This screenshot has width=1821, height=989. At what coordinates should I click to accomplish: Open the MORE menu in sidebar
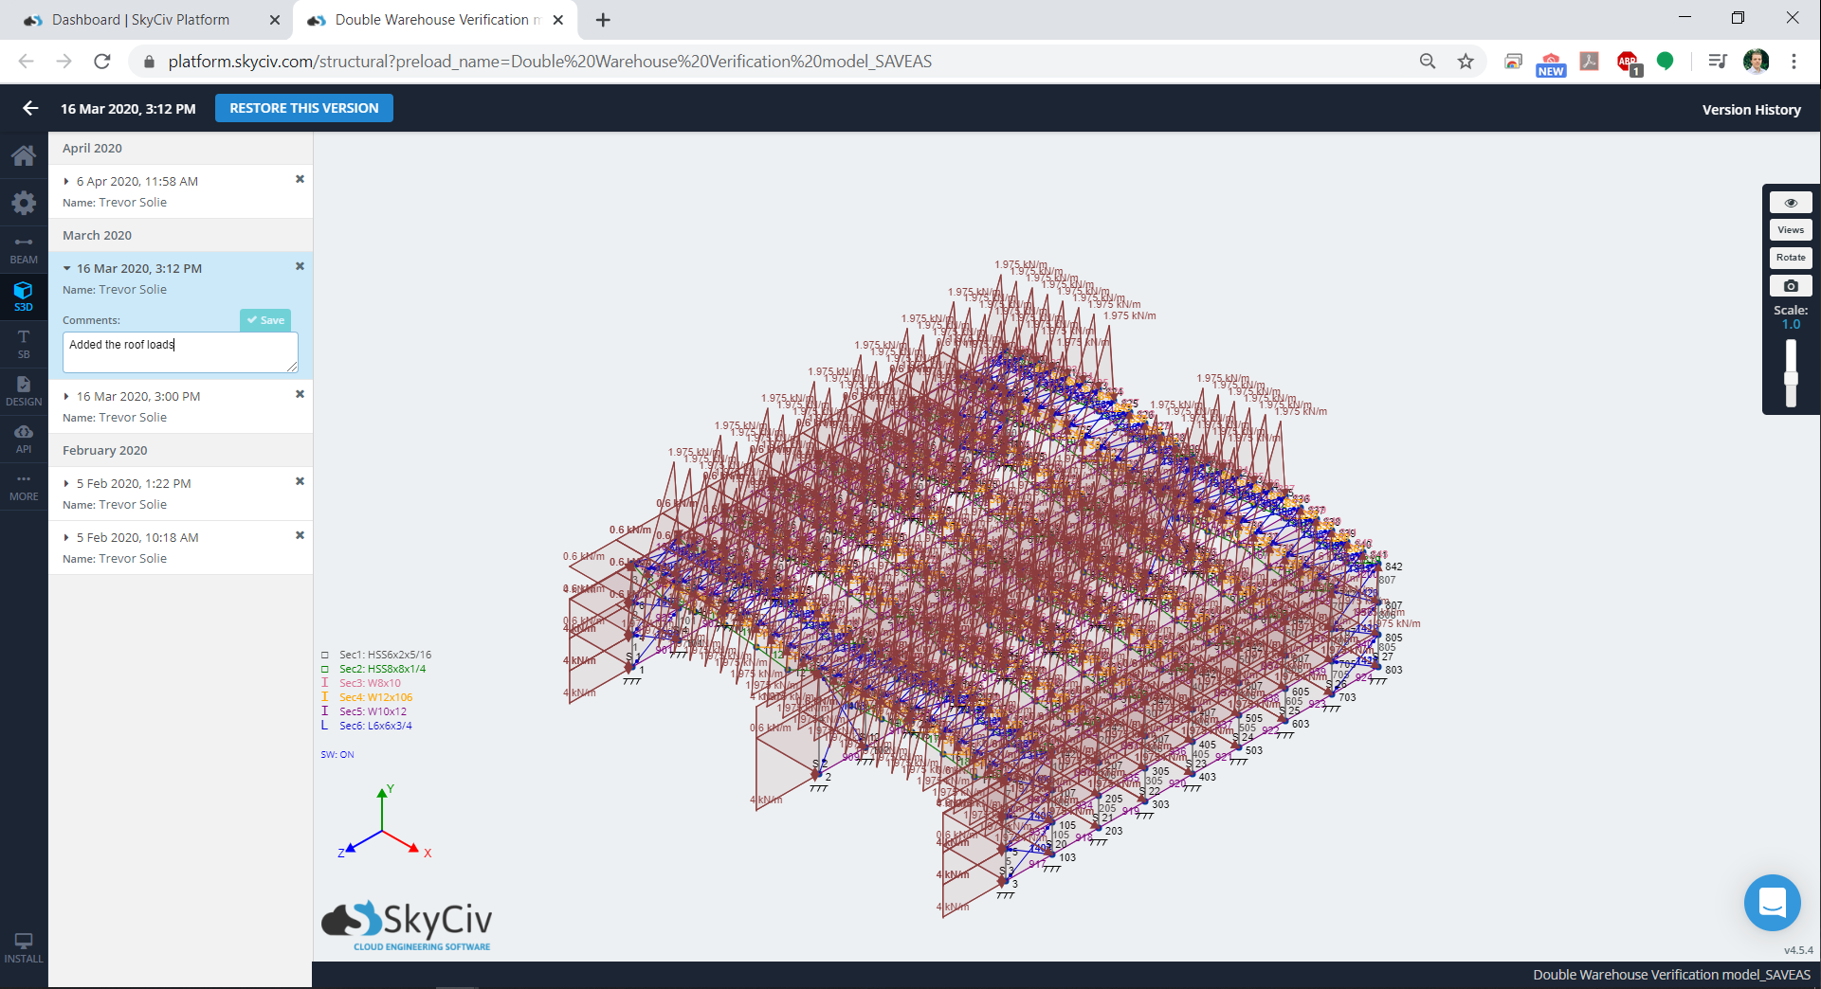[x=24, y=485]
